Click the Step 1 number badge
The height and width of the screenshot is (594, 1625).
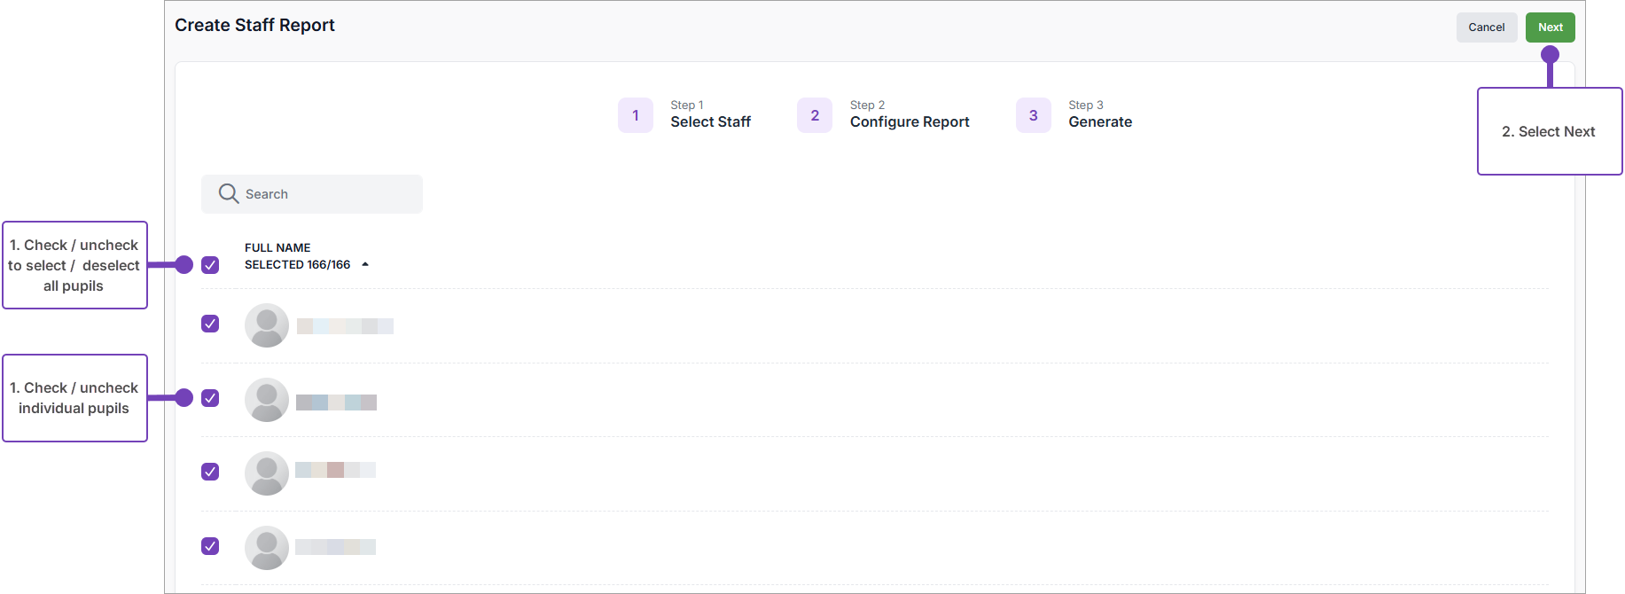tap(636, 115)
